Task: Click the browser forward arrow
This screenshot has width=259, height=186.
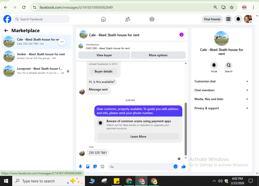Action: click(x=15, y=7)
